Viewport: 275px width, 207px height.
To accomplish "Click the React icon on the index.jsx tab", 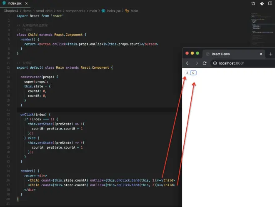I will pyautogui.click(x=4, y=3).
